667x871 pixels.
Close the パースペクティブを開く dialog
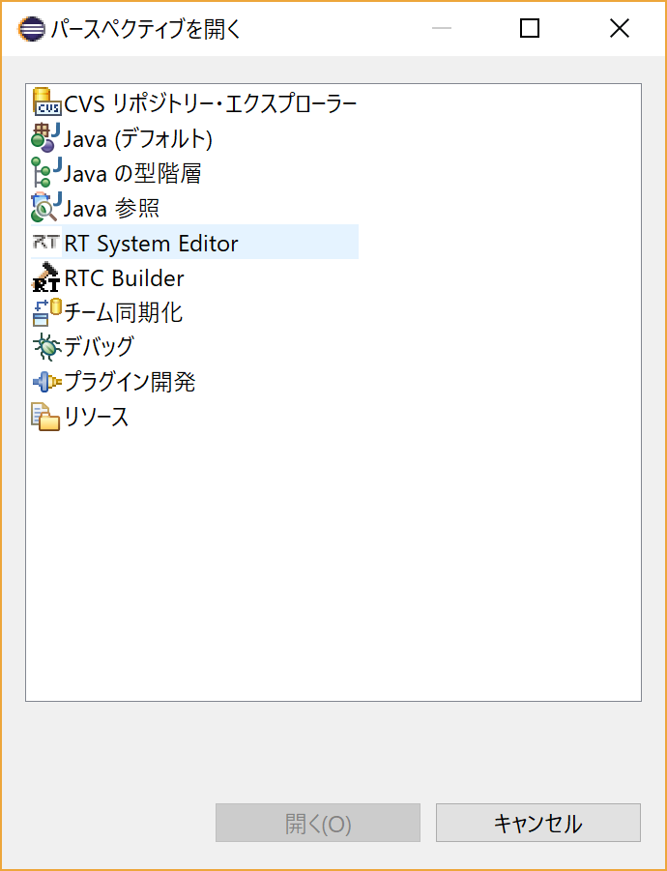point(620,28)
